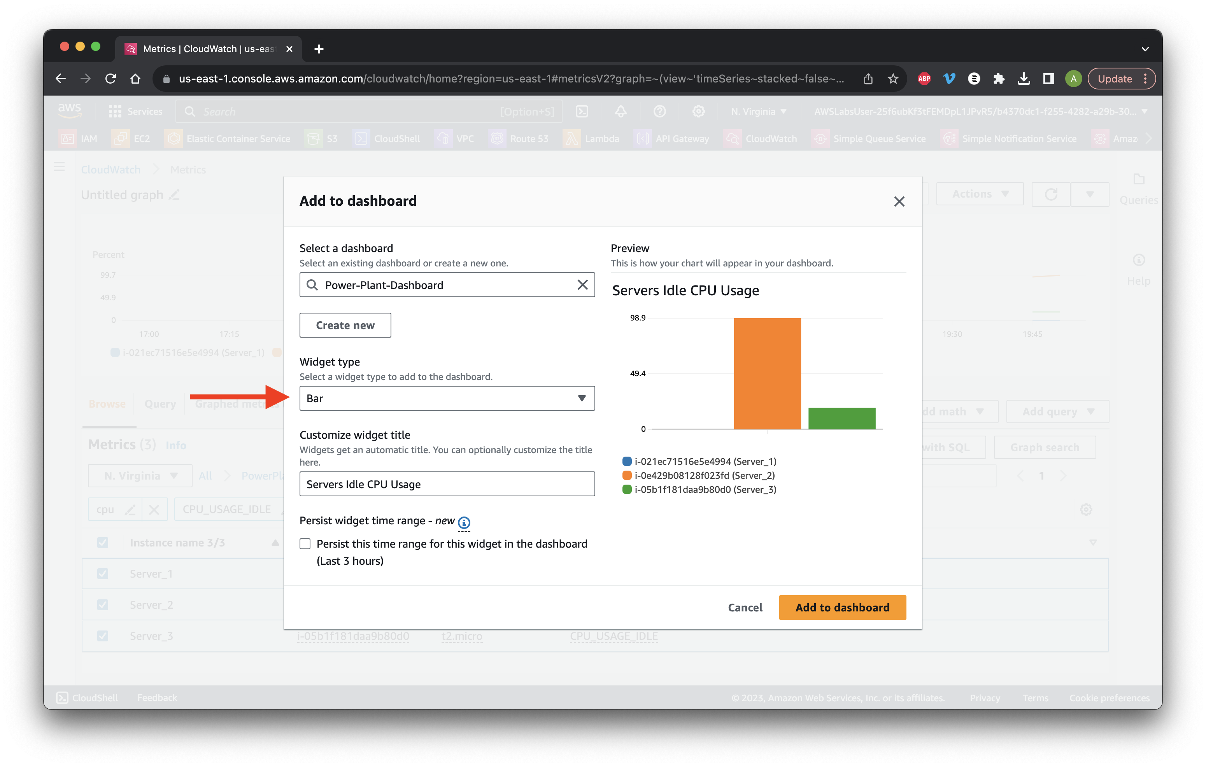Open a new browser tab

tap(319, 49)
